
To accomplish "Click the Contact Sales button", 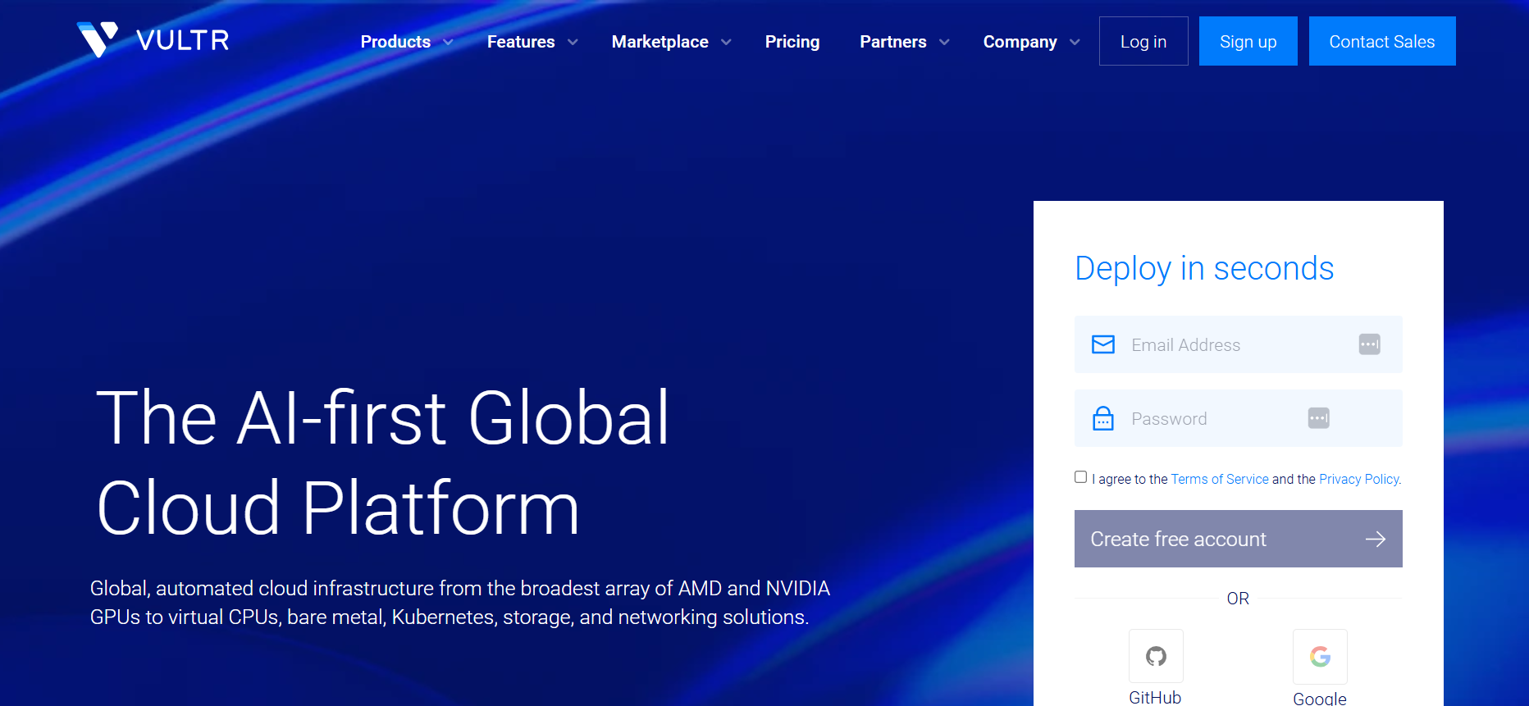I will pyautogui.click(x=1382, y=41).
